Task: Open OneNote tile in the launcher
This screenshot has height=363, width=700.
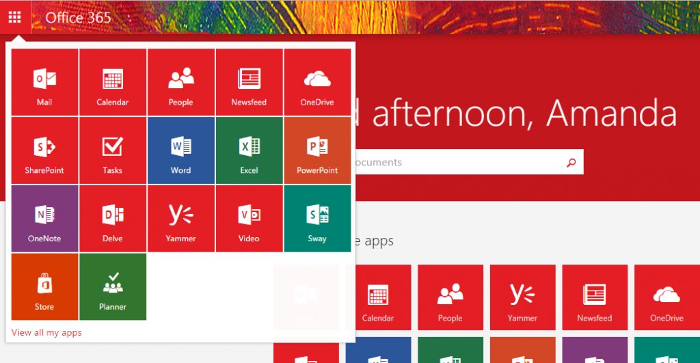Action: point(44,219)
